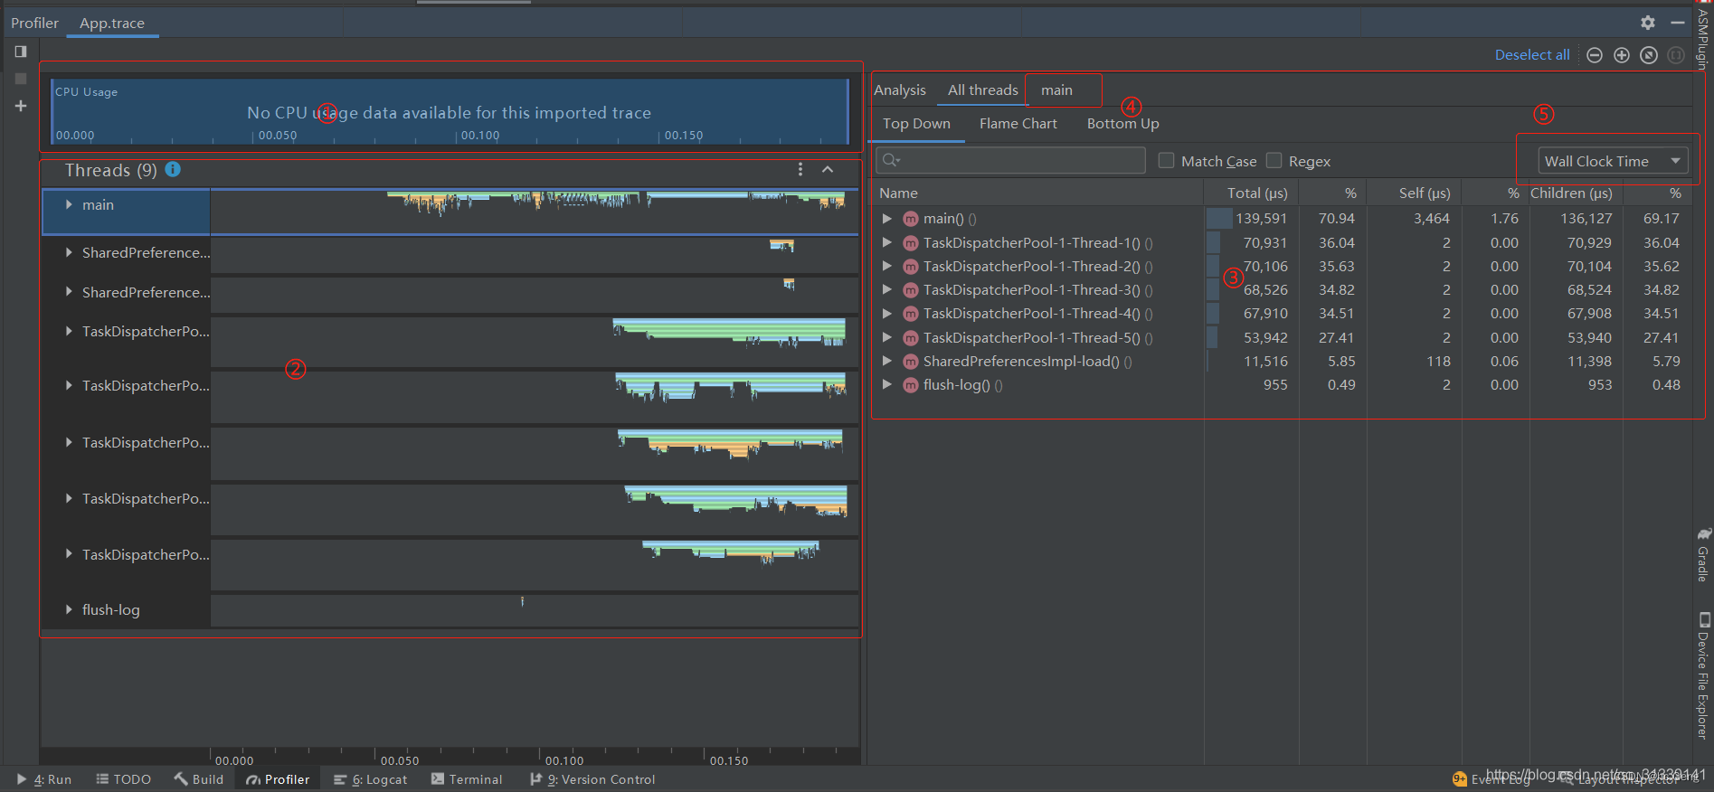Sort by the Name column header
Viewport: 1714px width, 792px height.
[x=1037, y=193]
